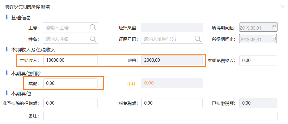Click the 本期免税收入 input field
This screenshot has width=288, height=124.
tap(258, 60)
